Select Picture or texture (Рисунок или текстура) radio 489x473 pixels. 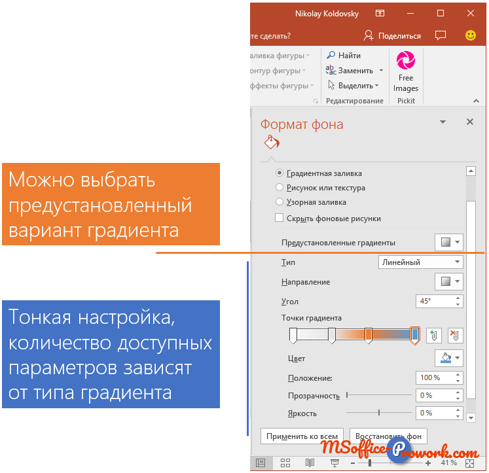tap(280, 187)
